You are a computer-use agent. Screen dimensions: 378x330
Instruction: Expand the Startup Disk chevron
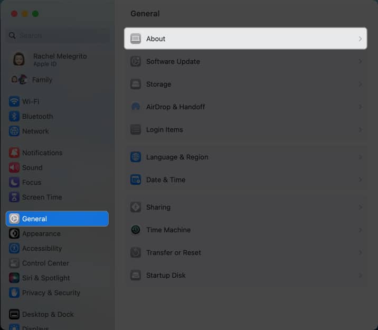pos(360,275)
